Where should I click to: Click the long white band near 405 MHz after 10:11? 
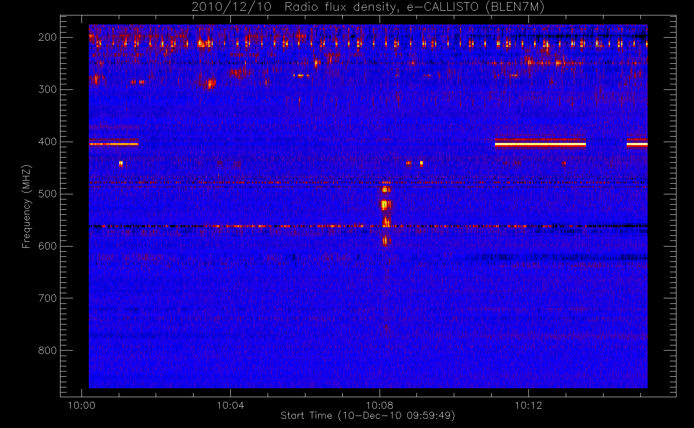coord(540,144)
